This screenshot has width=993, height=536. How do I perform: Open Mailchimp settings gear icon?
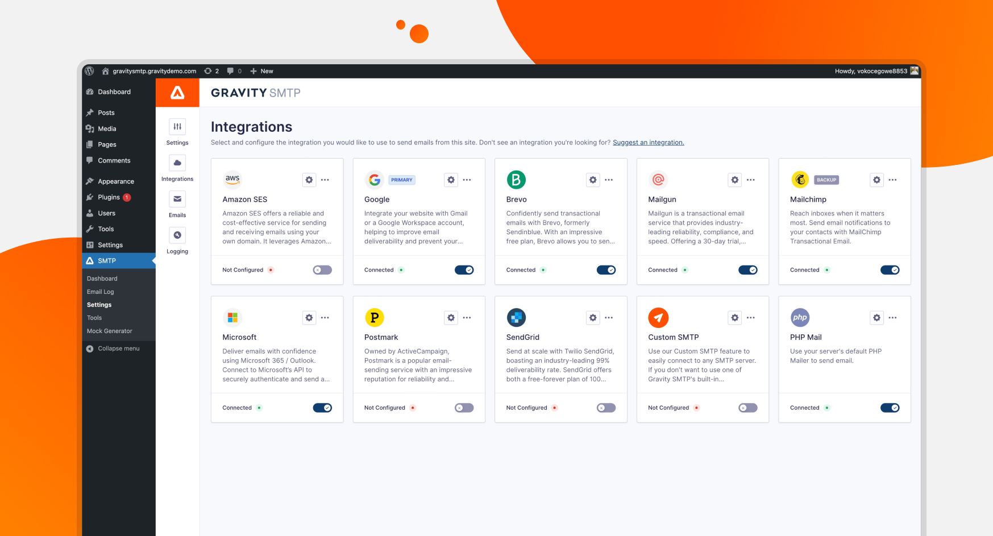click(876, 180)
